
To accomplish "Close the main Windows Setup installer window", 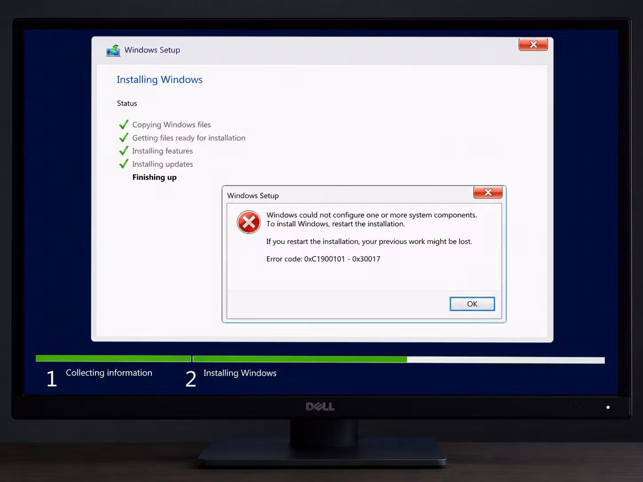I will (533, 44).
